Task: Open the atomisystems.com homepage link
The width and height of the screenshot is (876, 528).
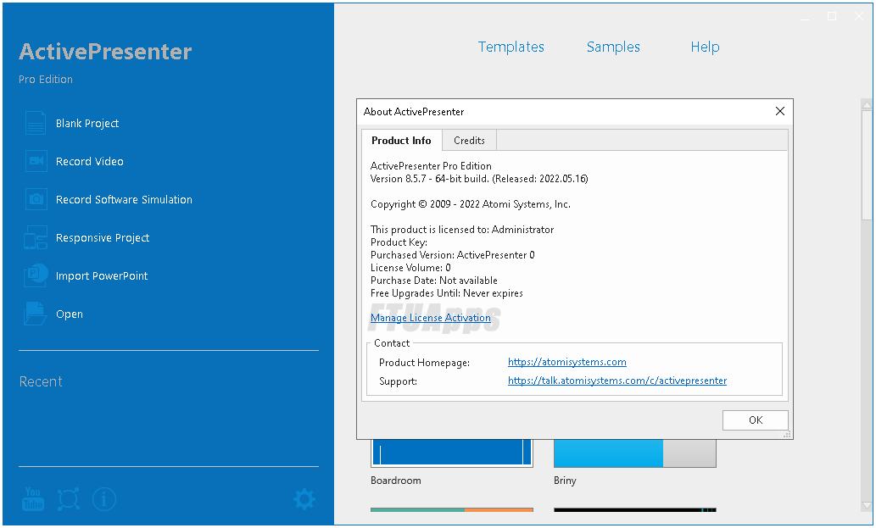Action: (x=567, y=362)
